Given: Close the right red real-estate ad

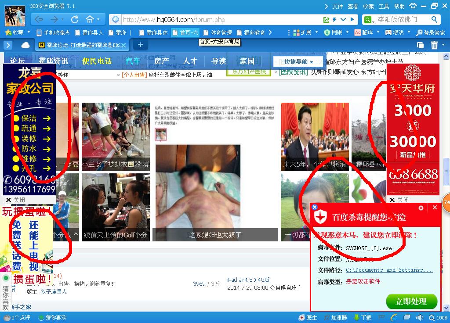Looking at the screenshot, I should tap(399, 200).
